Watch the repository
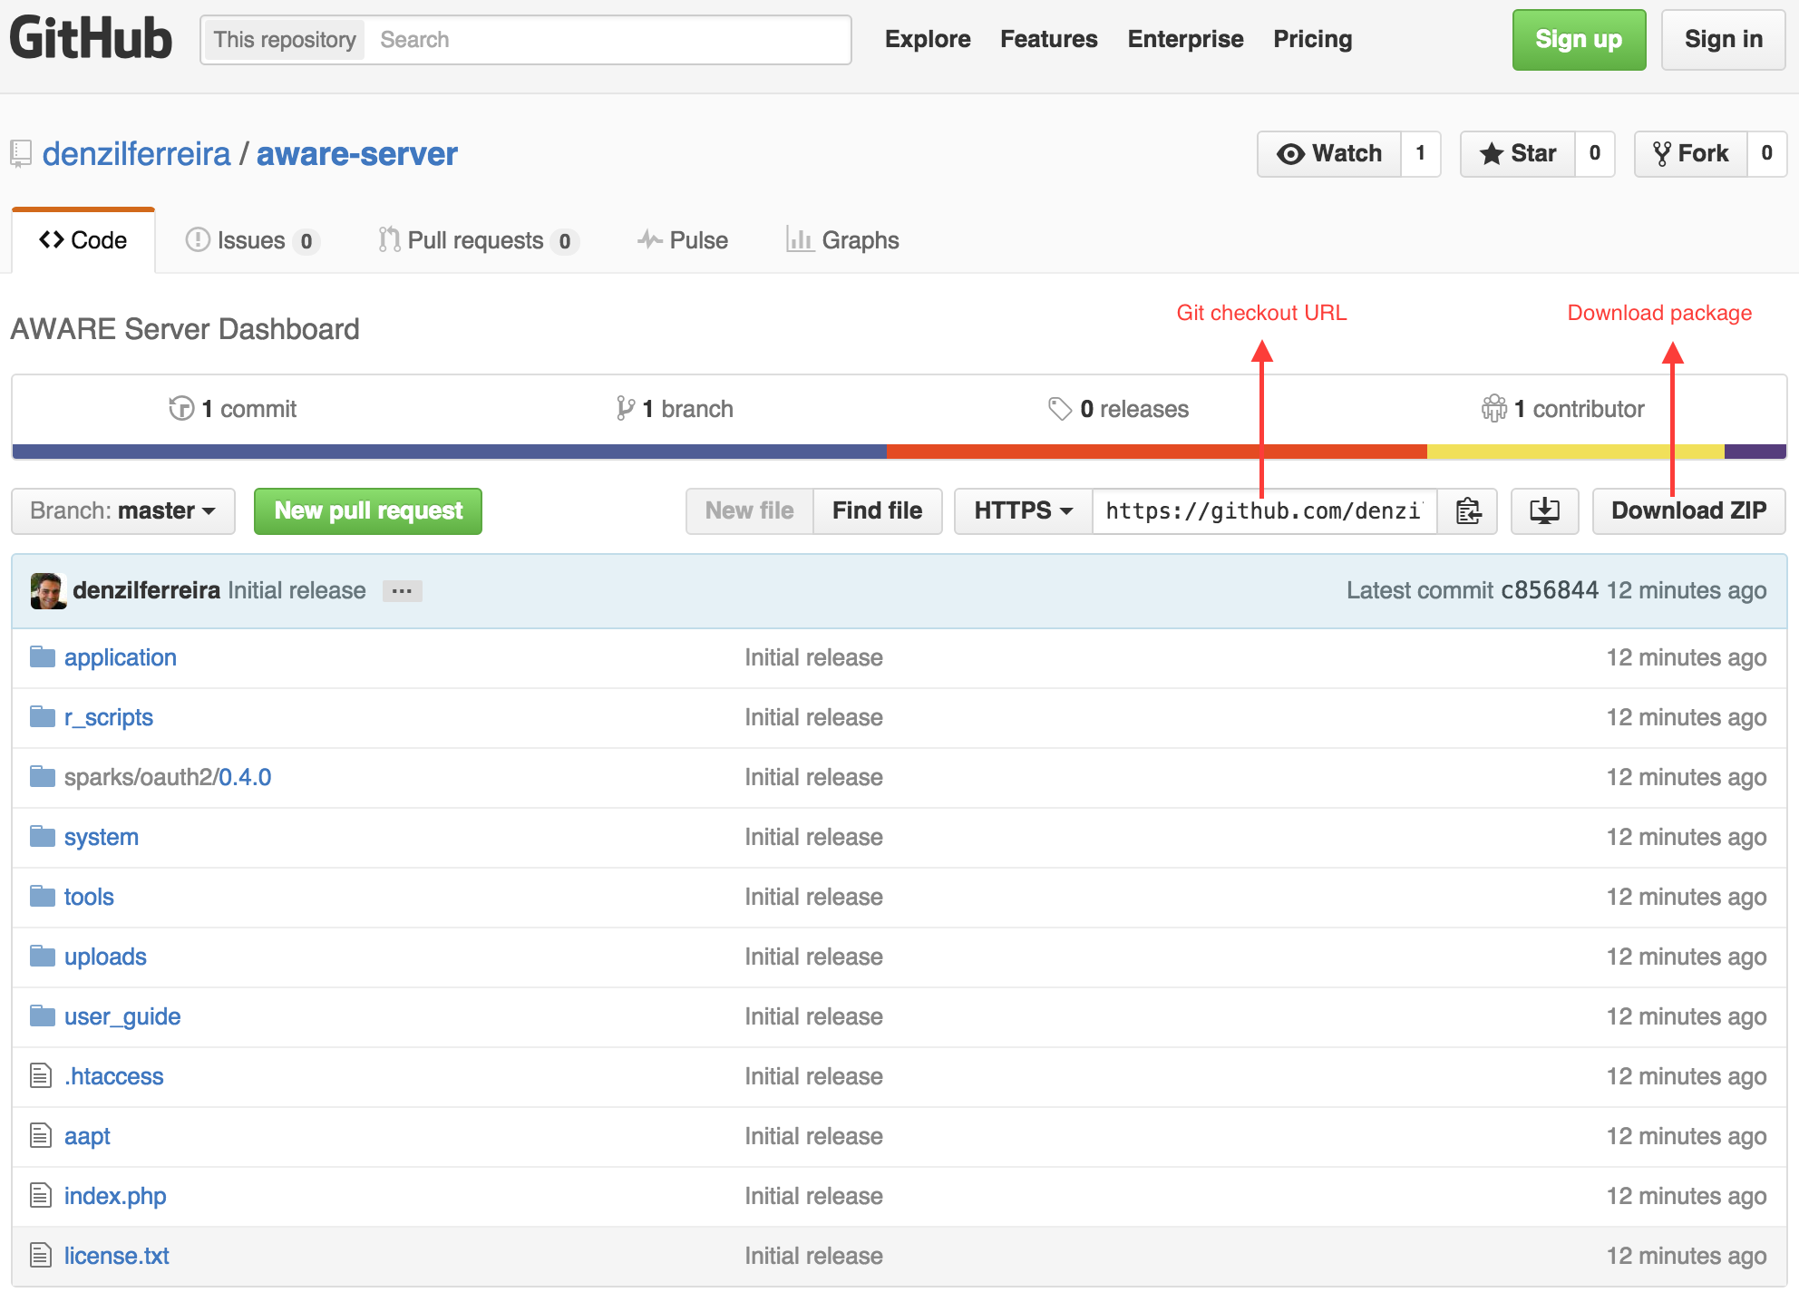 point(1328,154)
